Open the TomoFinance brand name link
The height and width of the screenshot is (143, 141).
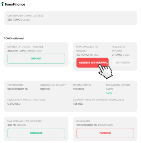tap(15, 5)
